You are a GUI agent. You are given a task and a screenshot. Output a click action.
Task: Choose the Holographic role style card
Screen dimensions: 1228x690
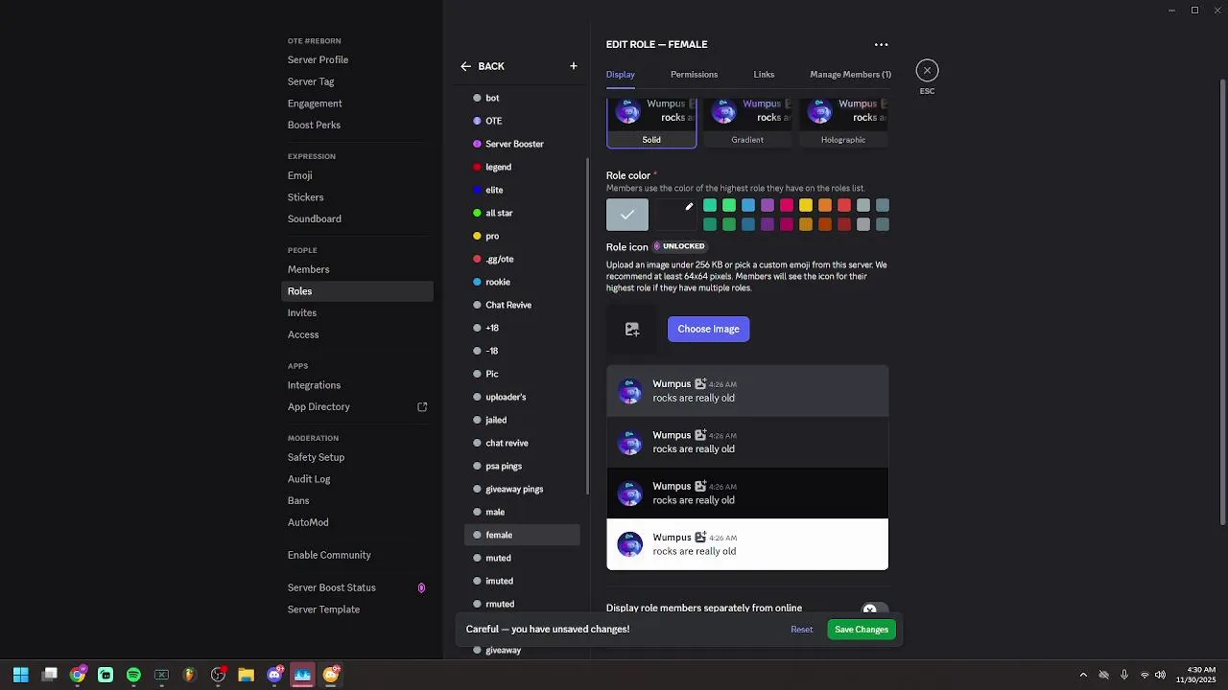coord(843,123)
